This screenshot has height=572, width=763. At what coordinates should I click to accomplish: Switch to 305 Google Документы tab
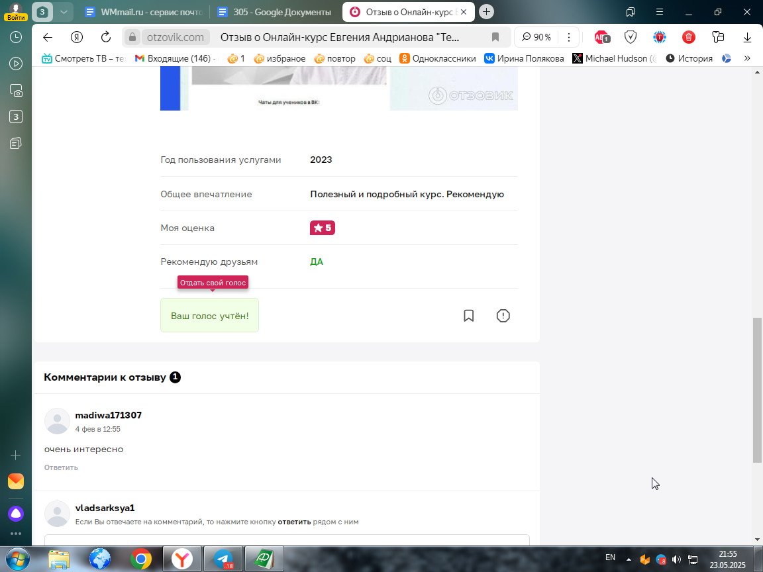[275, 12]
